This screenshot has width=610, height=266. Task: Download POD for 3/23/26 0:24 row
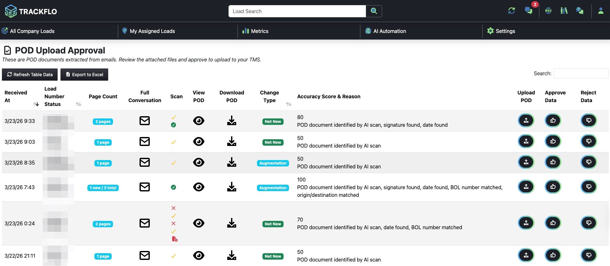[x=232, y=223]
